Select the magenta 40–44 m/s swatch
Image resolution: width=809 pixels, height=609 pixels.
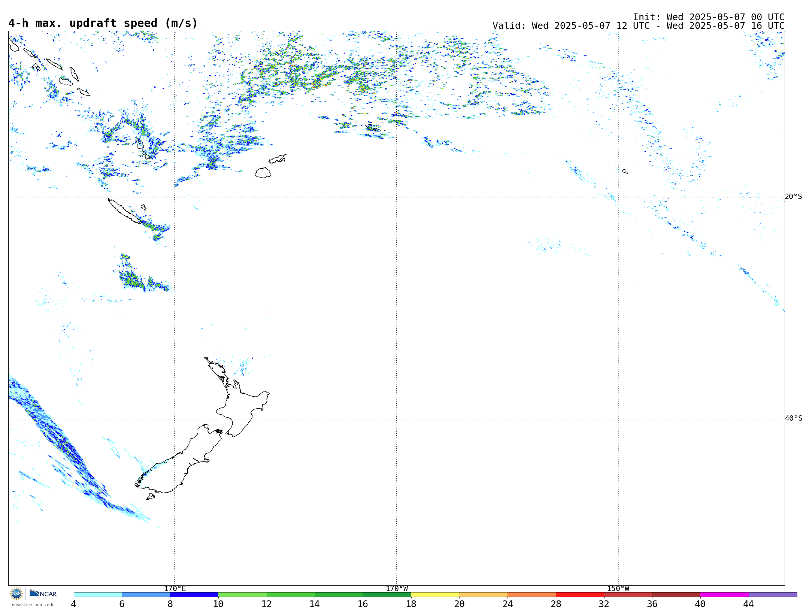click(x=724, y=594)
